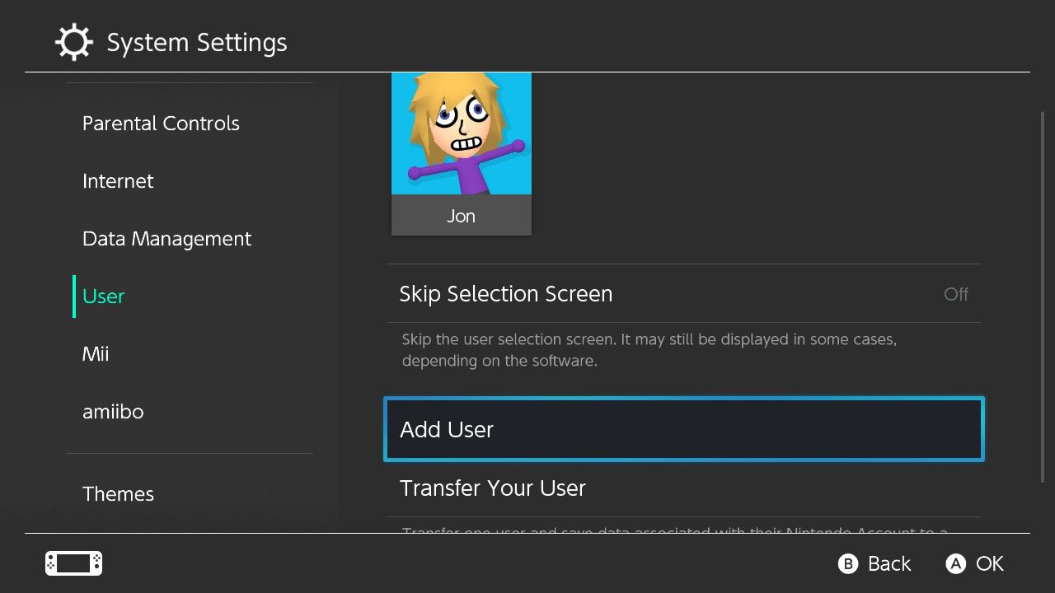The width and height of the screenshot is (1055, 593).
Task: Open Mii settings from the sidebar
Action: (x=96, y=353)
